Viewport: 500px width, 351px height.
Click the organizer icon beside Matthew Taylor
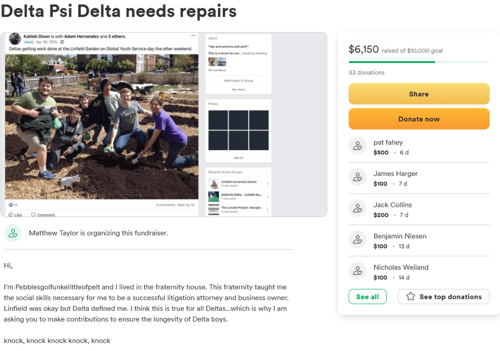point(13,233)
